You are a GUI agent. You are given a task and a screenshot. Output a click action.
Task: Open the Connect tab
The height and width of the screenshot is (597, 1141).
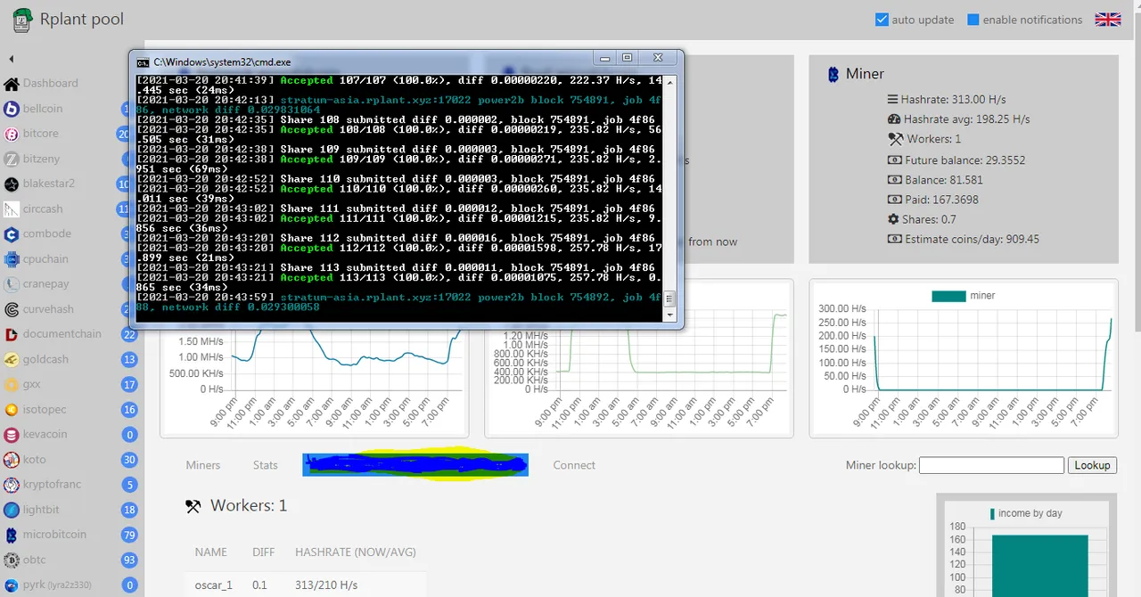click(x=574, y=465)
